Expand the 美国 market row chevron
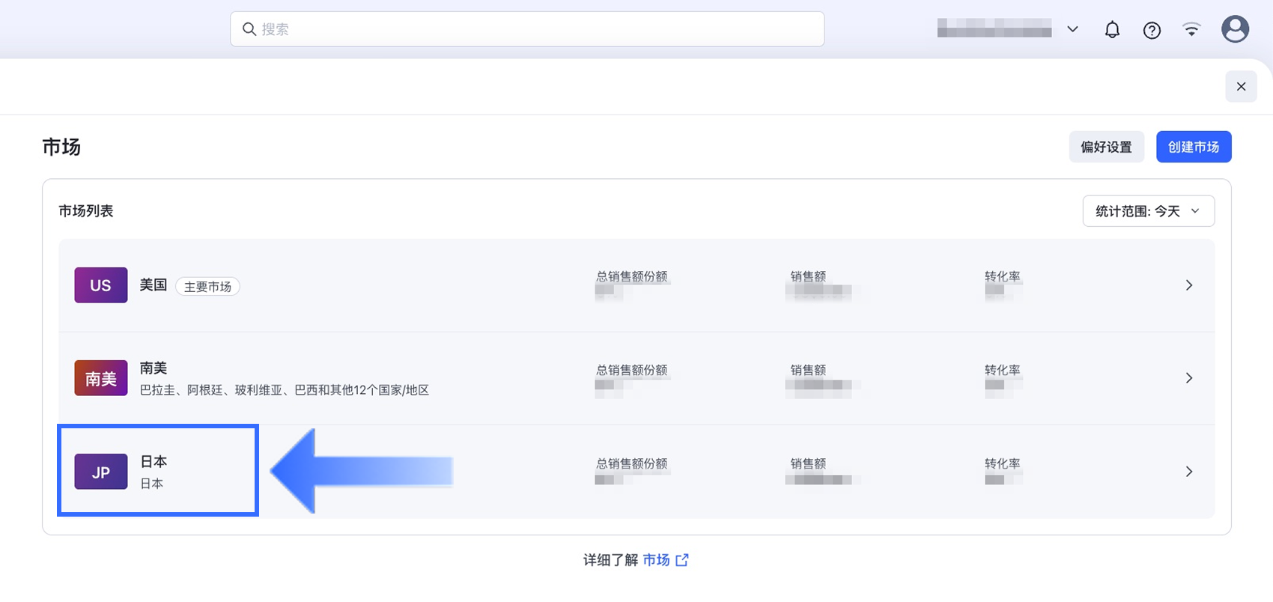 (x=1189, y=285)
